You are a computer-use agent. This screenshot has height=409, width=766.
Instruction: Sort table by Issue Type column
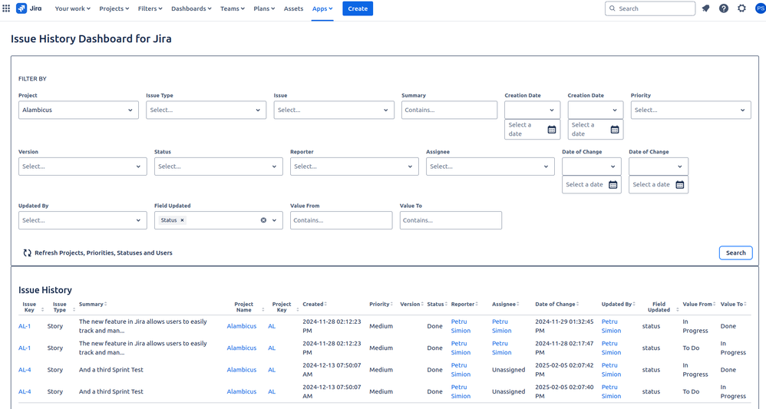(74, 310)
